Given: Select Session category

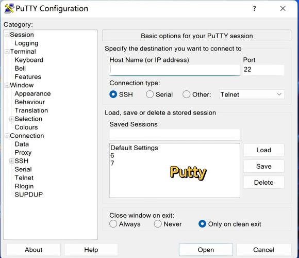Looking at the screenshot, I should [x=22, y=35].
